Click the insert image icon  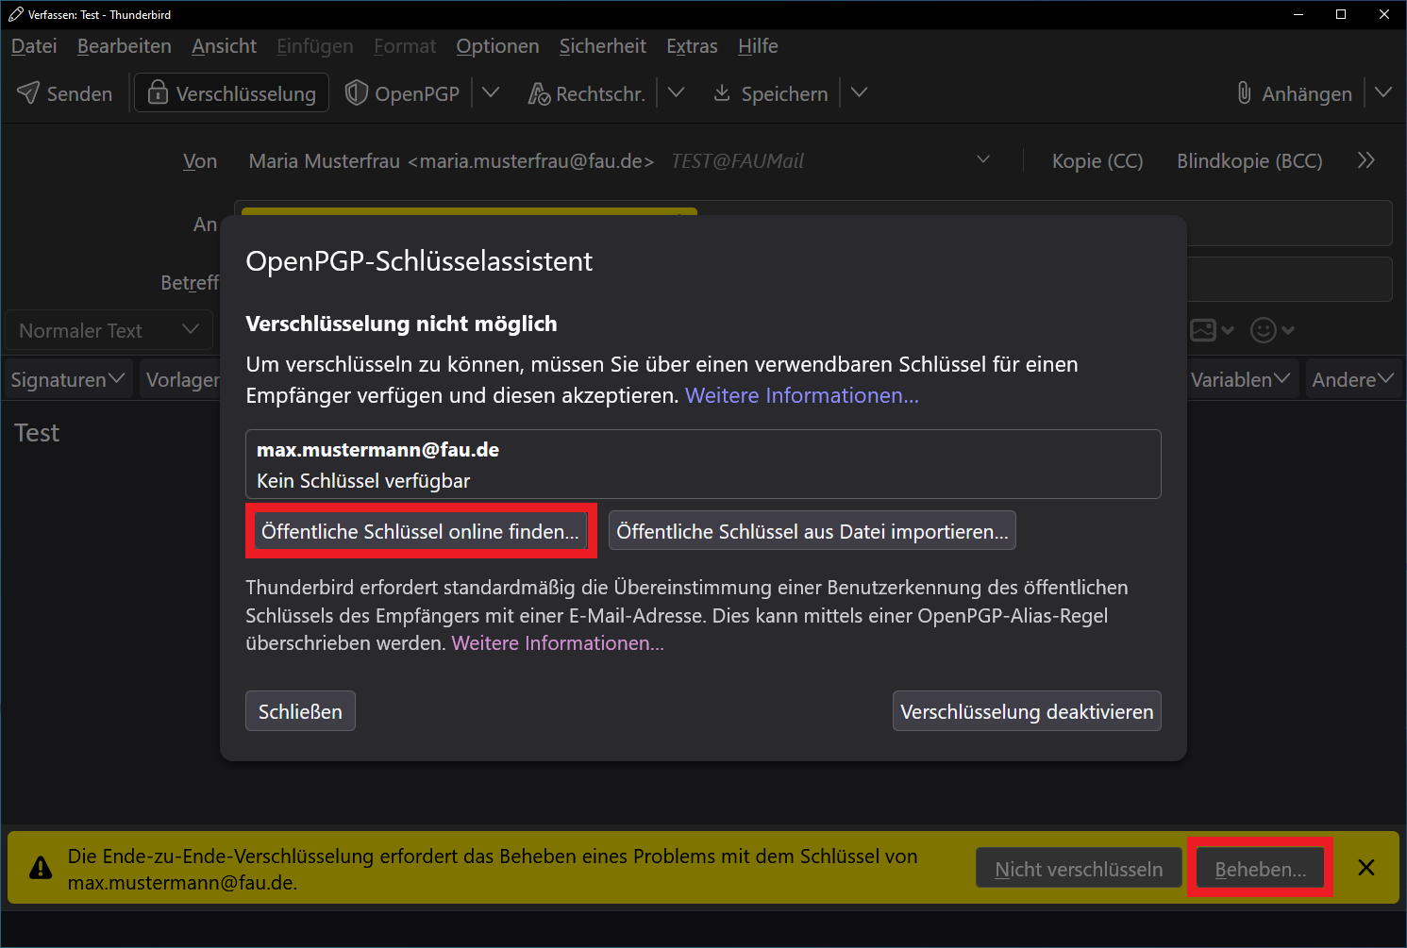pyautogui.click(x=1203, y=330)
